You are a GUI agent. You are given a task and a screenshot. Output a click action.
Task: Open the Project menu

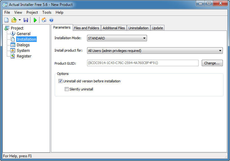(x=32, y=12)
